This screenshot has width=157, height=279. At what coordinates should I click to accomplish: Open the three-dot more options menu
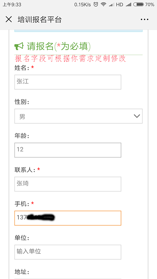[x=144, y=19]
